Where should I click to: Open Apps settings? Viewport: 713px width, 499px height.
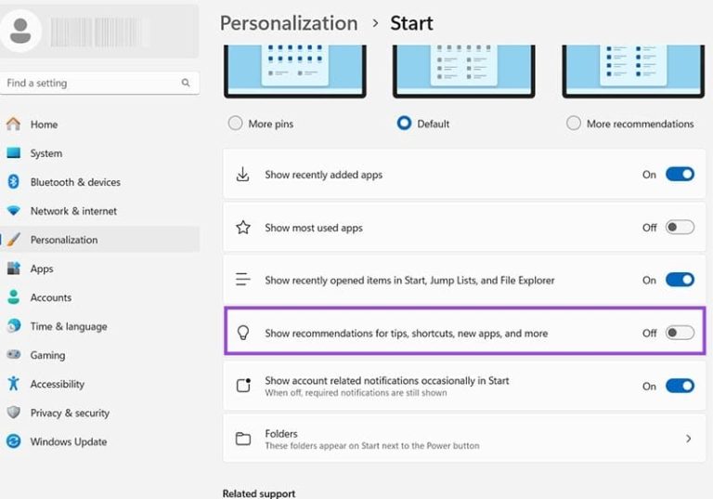100,269
